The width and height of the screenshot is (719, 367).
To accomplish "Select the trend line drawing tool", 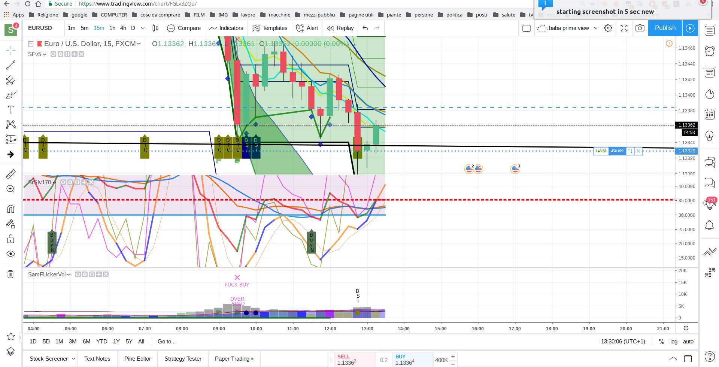I will click(x=10, y=65).
